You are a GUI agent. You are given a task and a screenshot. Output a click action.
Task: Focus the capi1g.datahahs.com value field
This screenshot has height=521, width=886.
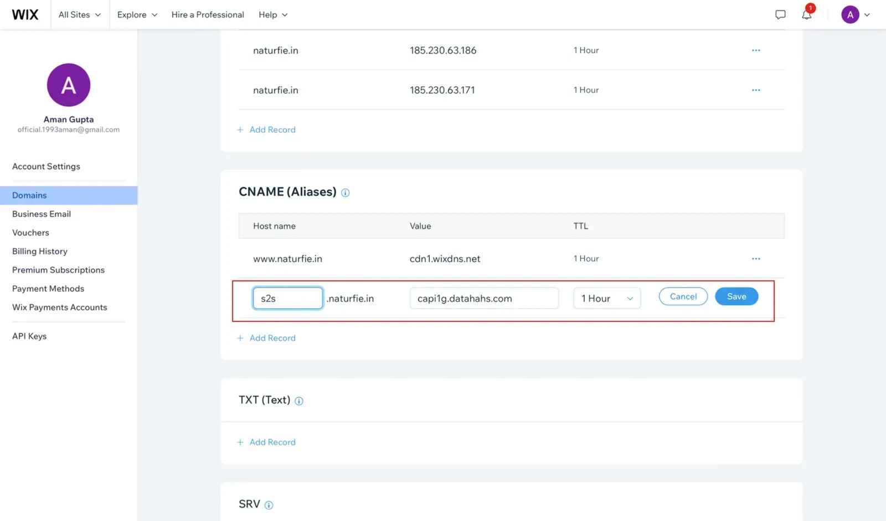pyautogui.click(x=484, y=298)
